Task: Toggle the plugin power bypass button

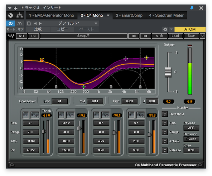Action: pos(11,23)
